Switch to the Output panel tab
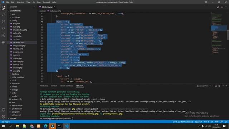Image resolution: width=229 pixels, height=129 pixels. pos(54,86)
